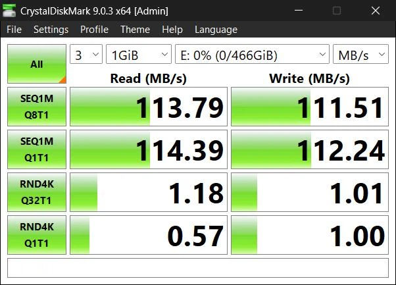
Task: Open the Settings menu
Action: coord(51,30)
